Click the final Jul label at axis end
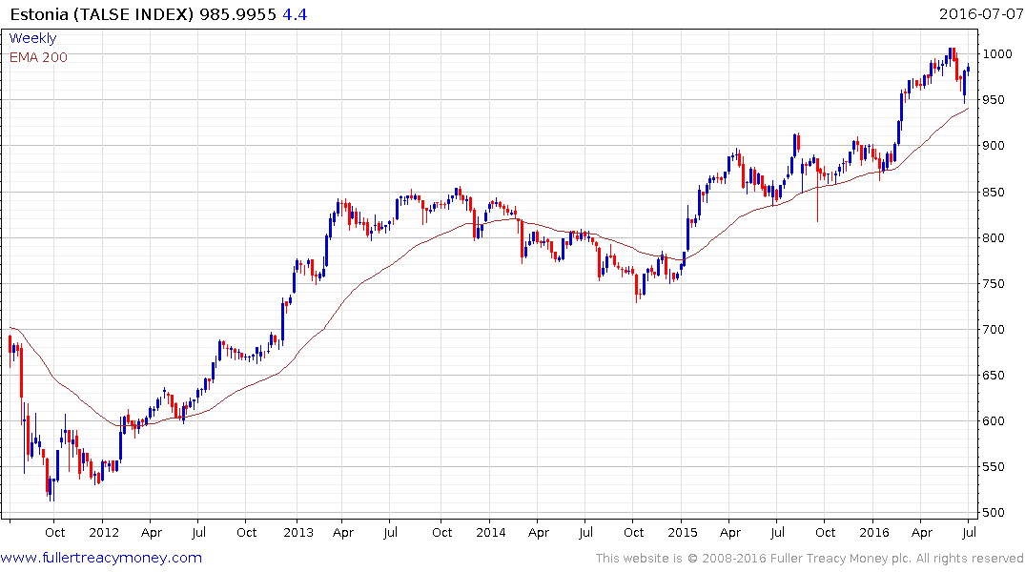This screenshot has width=1025, height=572. point(970,532)
